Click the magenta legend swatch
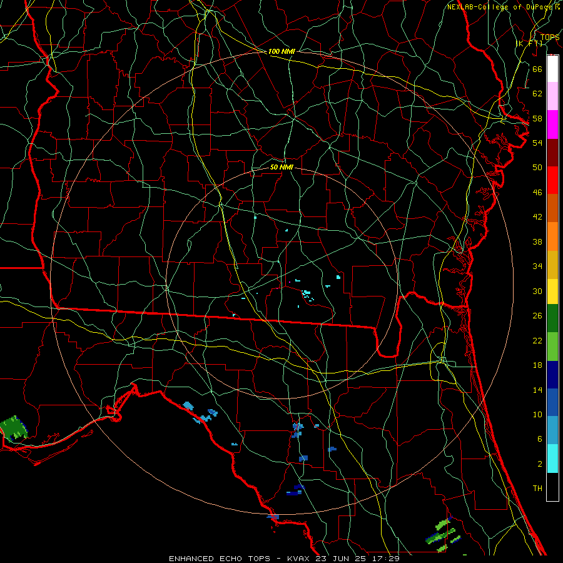Viewport: 563px width, 563px height. 552,124
